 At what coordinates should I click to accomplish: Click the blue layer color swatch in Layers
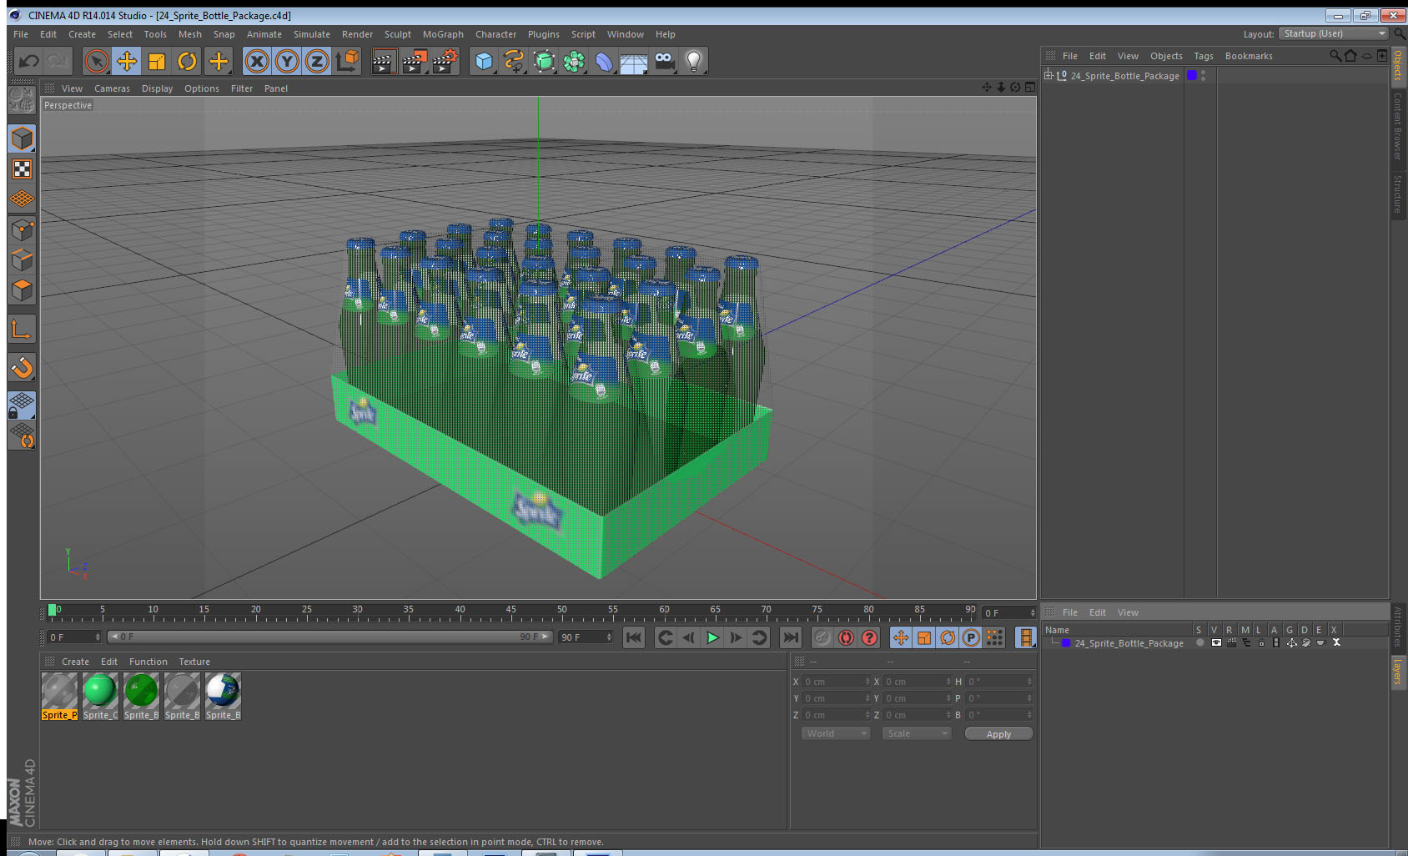pos(1066,643)
